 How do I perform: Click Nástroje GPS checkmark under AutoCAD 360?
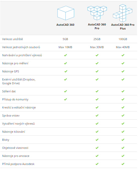coord(66,71)
